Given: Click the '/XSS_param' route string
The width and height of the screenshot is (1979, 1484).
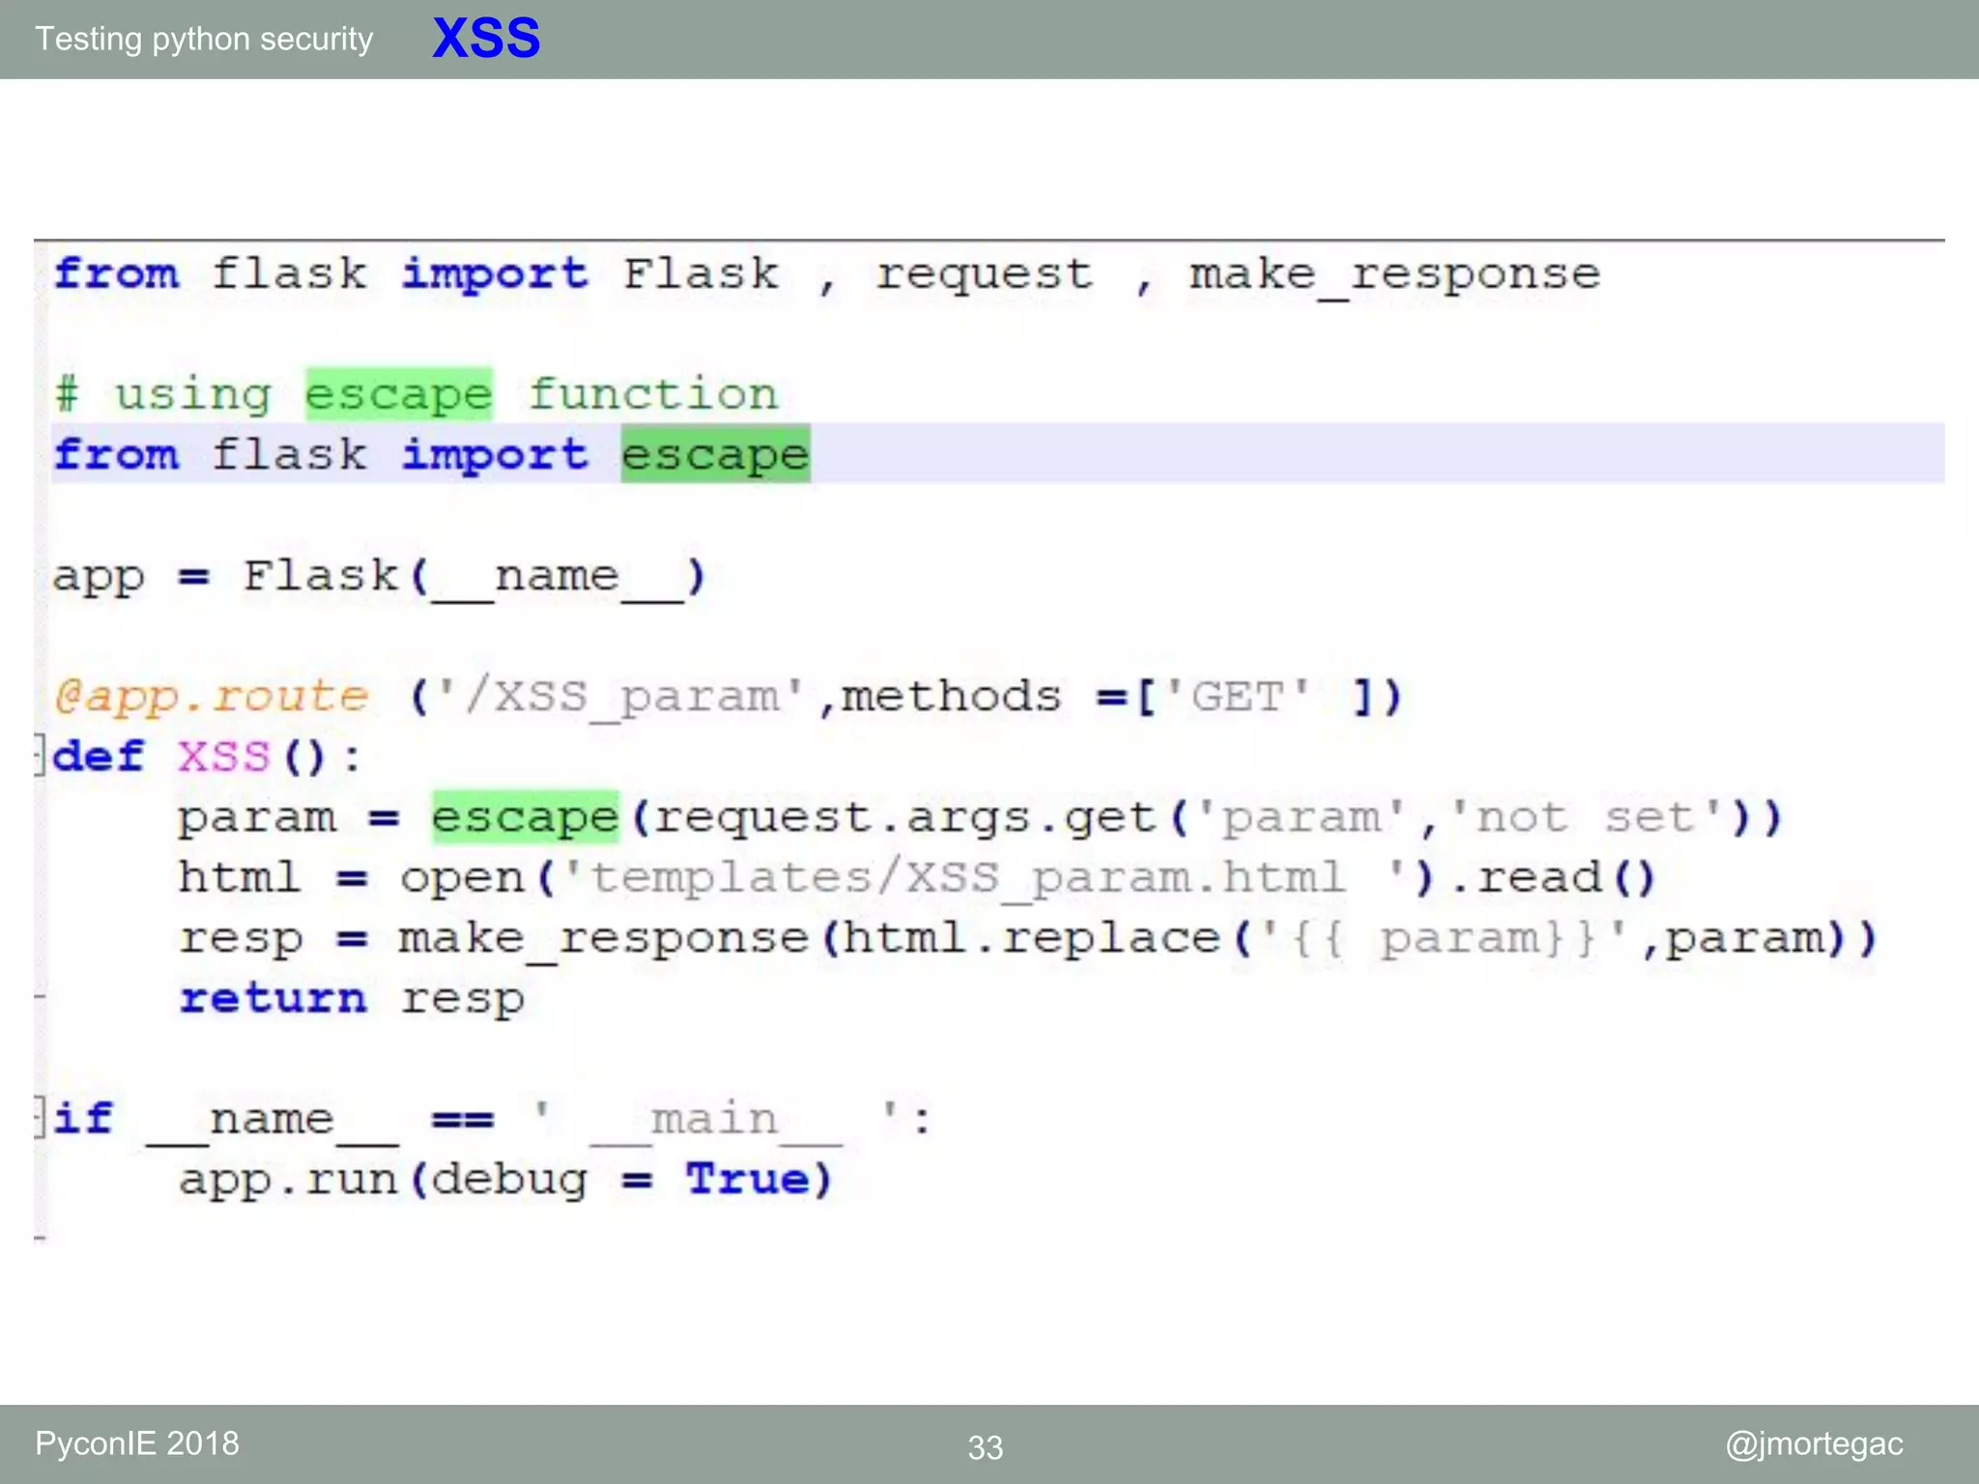Looking at the screenshot, I should click(x=621, y=697).
